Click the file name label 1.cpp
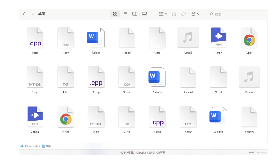 pyautogui.click(x=35, y=53)
